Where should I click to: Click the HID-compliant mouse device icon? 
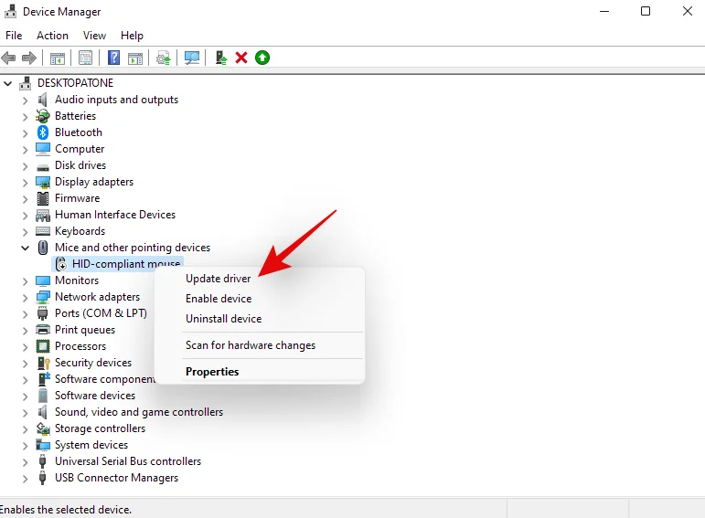click(x=61, y=264)
